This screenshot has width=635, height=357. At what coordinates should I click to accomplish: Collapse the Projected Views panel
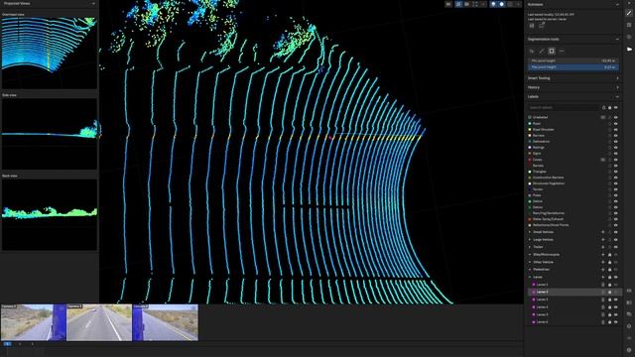(x=93, y=4)
